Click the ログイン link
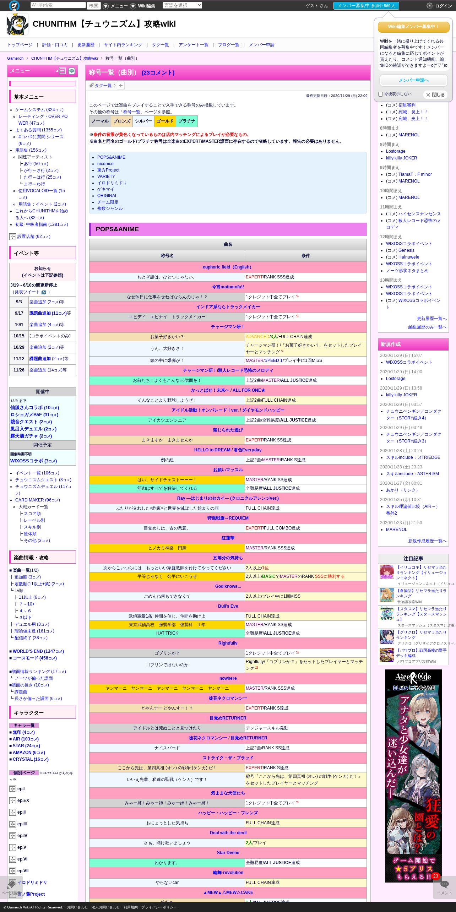This screenshot has height=912, width=456. (444, 6)
